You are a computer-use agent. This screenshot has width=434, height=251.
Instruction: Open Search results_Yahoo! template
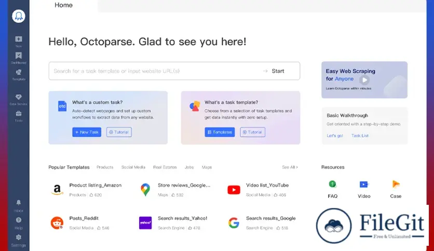[182, 218]
